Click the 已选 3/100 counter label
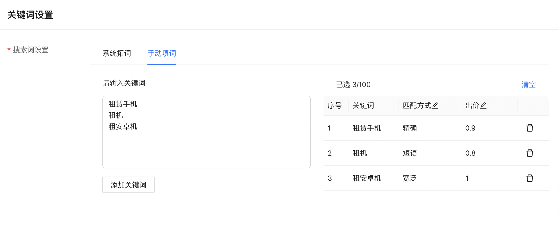Screen dimensions: 559x238 pyautogui.click(x=353, y=84)
